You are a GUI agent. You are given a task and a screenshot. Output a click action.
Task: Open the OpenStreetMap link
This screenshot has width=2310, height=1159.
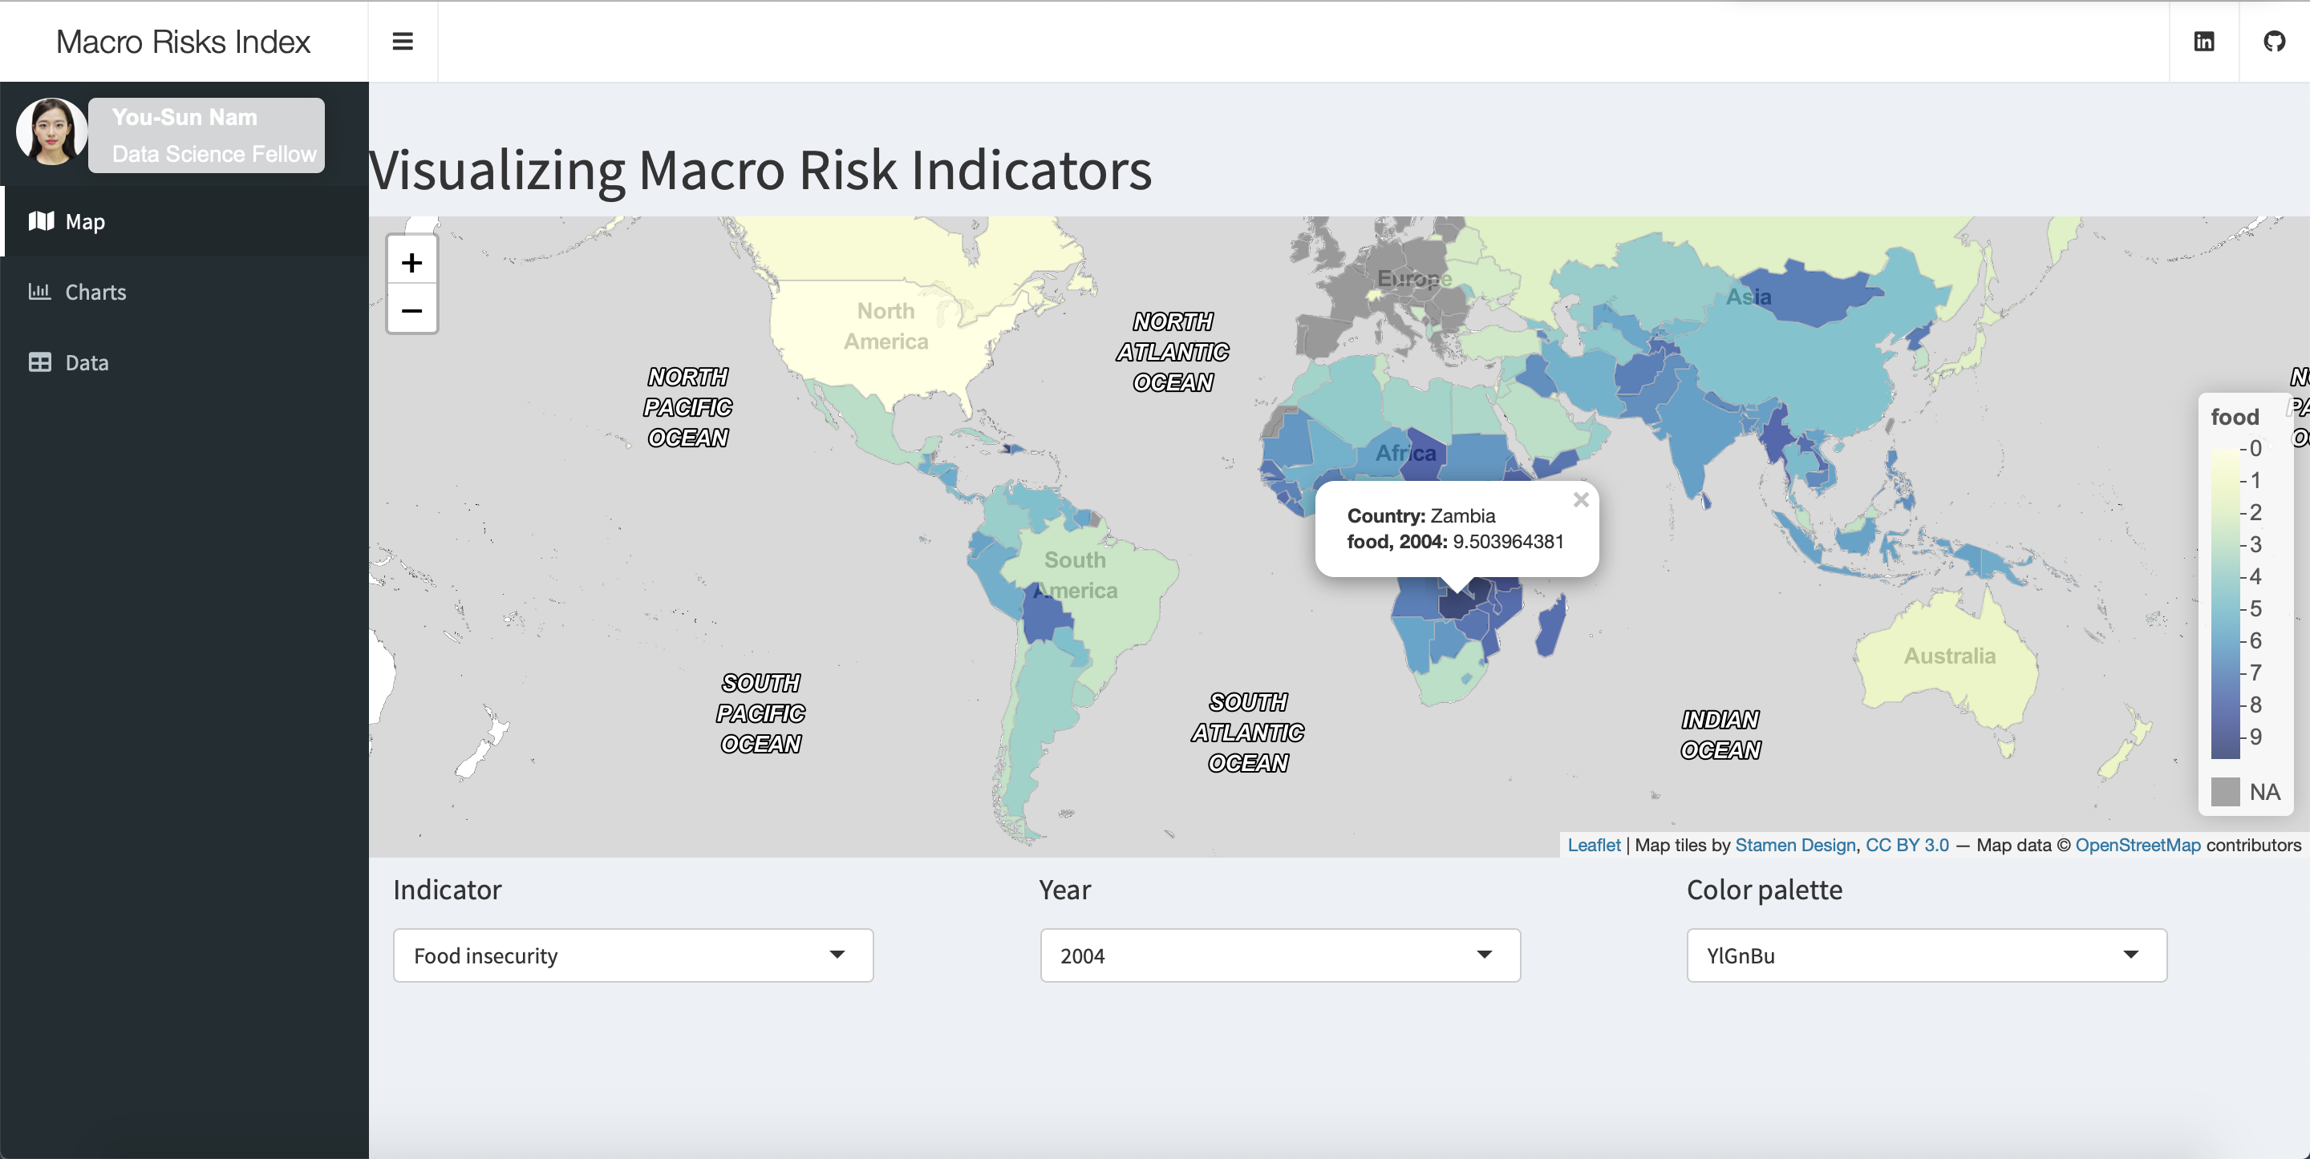point(2137,844)
